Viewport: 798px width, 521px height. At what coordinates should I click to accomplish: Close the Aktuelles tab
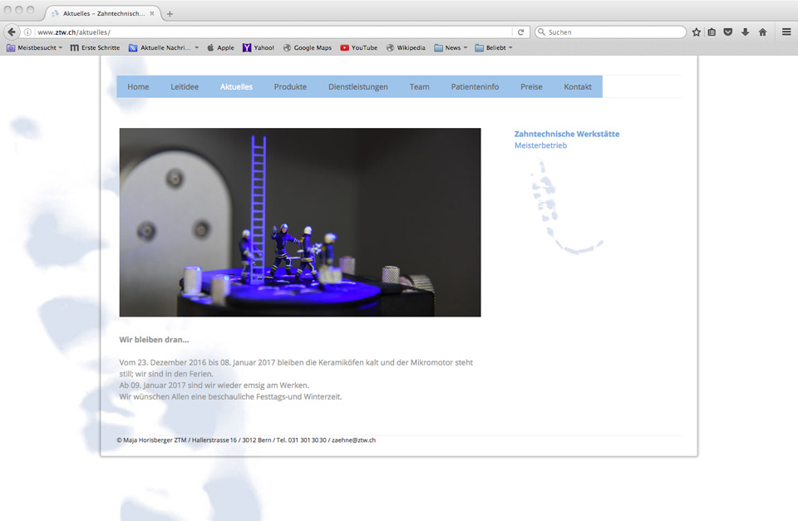[x=151, y=14]
